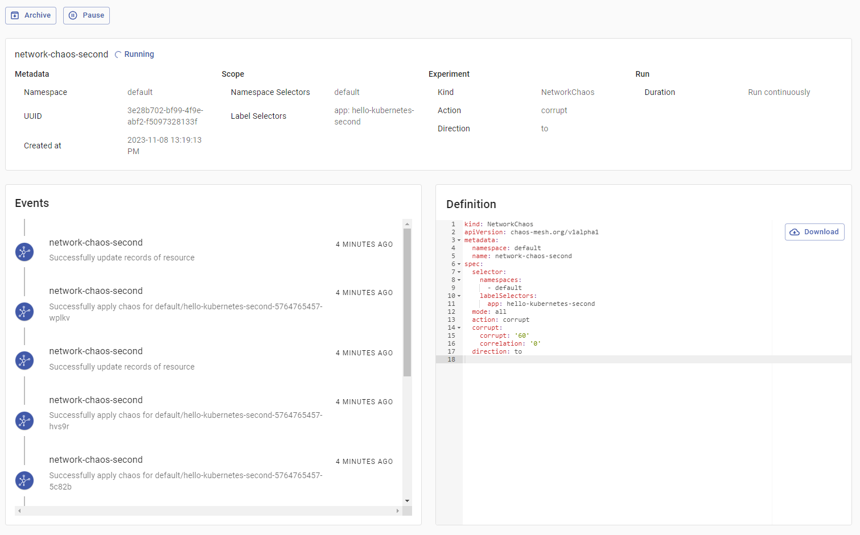The height and width of the screenshot is (535, 860).
Task: Click the event icon for pod hvs9r
Action: click(x=24, y=421)
